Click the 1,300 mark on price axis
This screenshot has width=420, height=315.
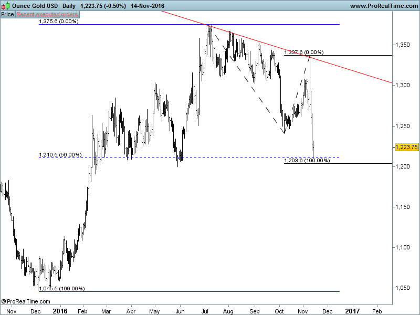point(403,85)
